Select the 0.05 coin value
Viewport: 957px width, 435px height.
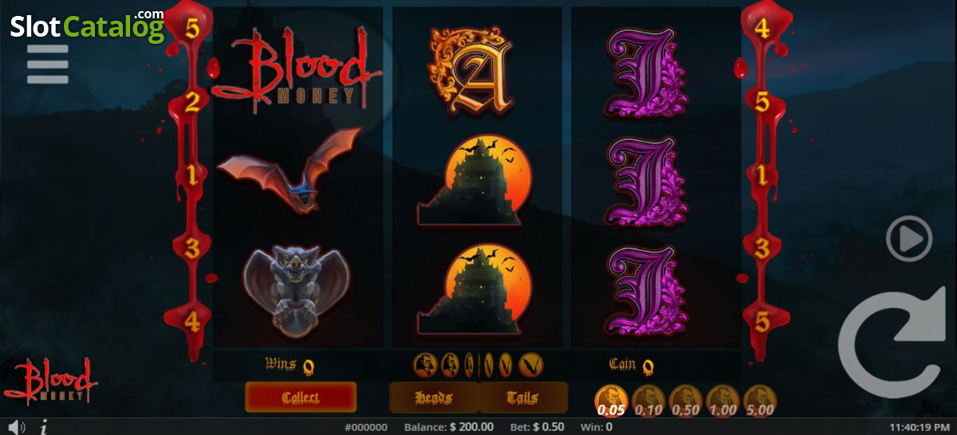(612, 401)
